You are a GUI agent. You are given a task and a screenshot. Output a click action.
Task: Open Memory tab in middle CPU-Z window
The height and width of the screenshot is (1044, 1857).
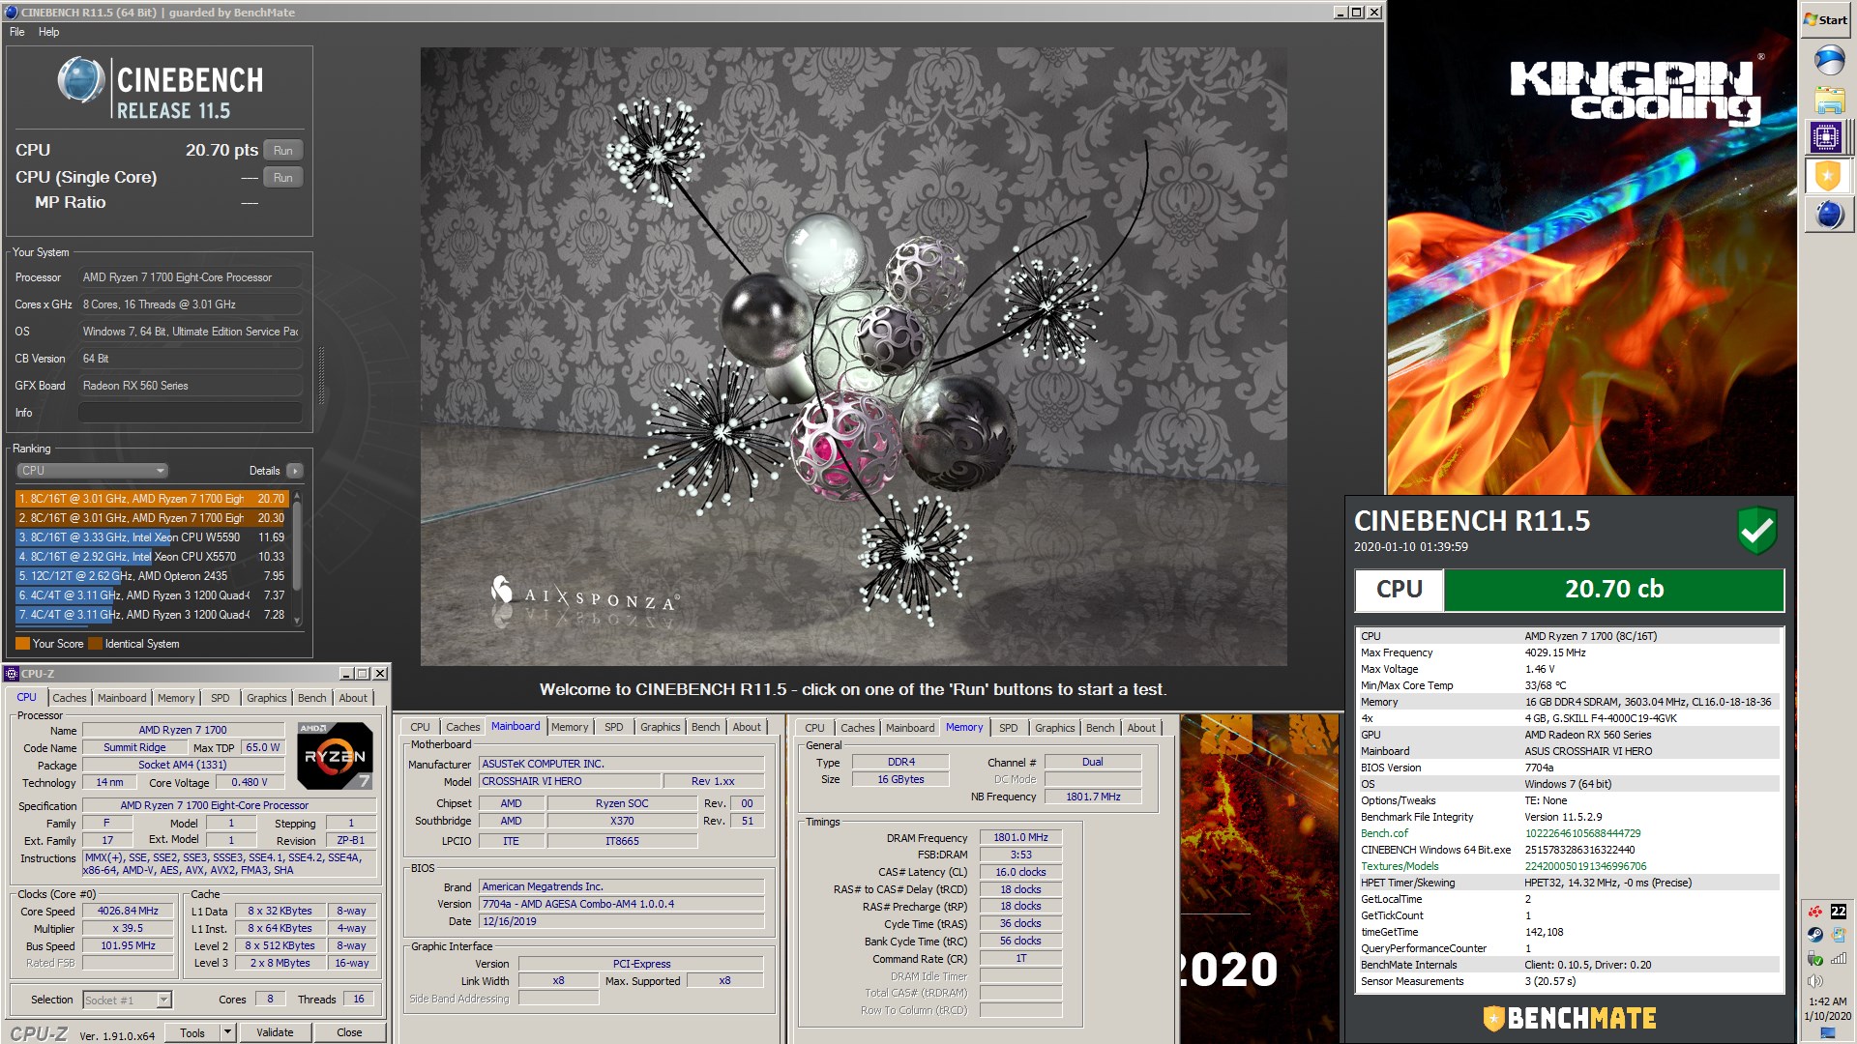coord(570,728)
